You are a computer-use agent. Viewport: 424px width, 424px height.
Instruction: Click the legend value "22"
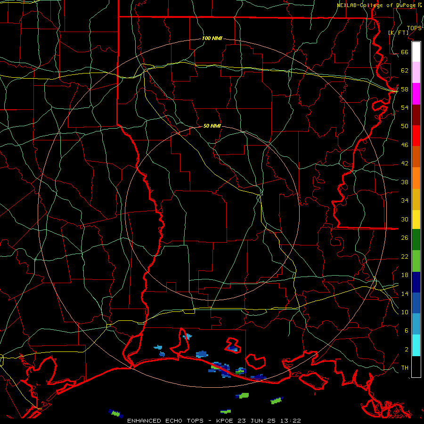tap(405, 256)
